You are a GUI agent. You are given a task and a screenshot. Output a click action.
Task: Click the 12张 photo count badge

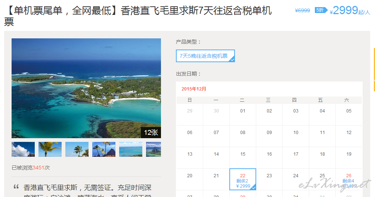151,132
